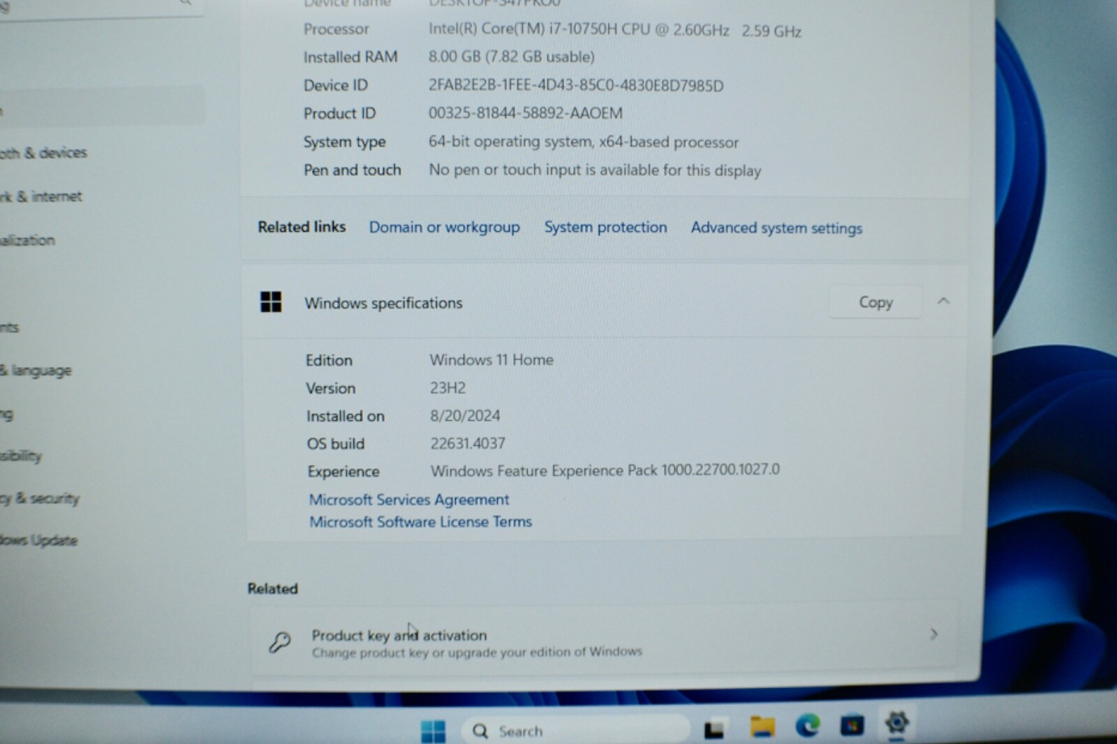Click the Settings gear icon in taskbar
Viewport: 1117px width, 744px height.
(896, 722)
